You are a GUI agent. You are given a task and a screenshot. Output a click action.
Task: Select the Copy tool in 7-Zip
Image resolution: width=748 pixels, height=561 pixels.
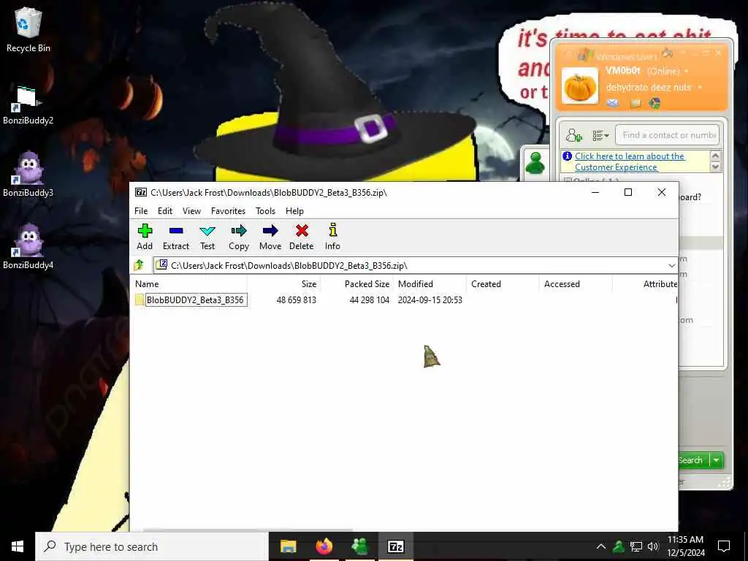coord(239,237)
